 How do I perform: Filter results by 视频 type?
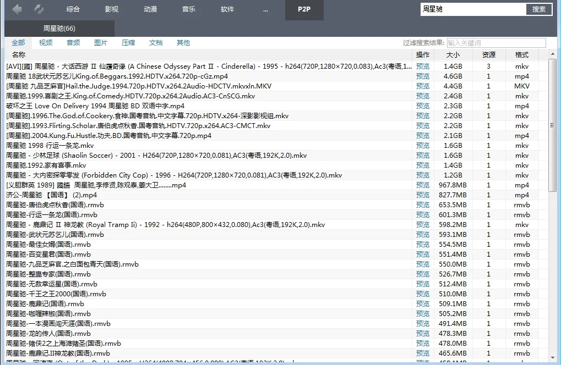click(45, 42)
